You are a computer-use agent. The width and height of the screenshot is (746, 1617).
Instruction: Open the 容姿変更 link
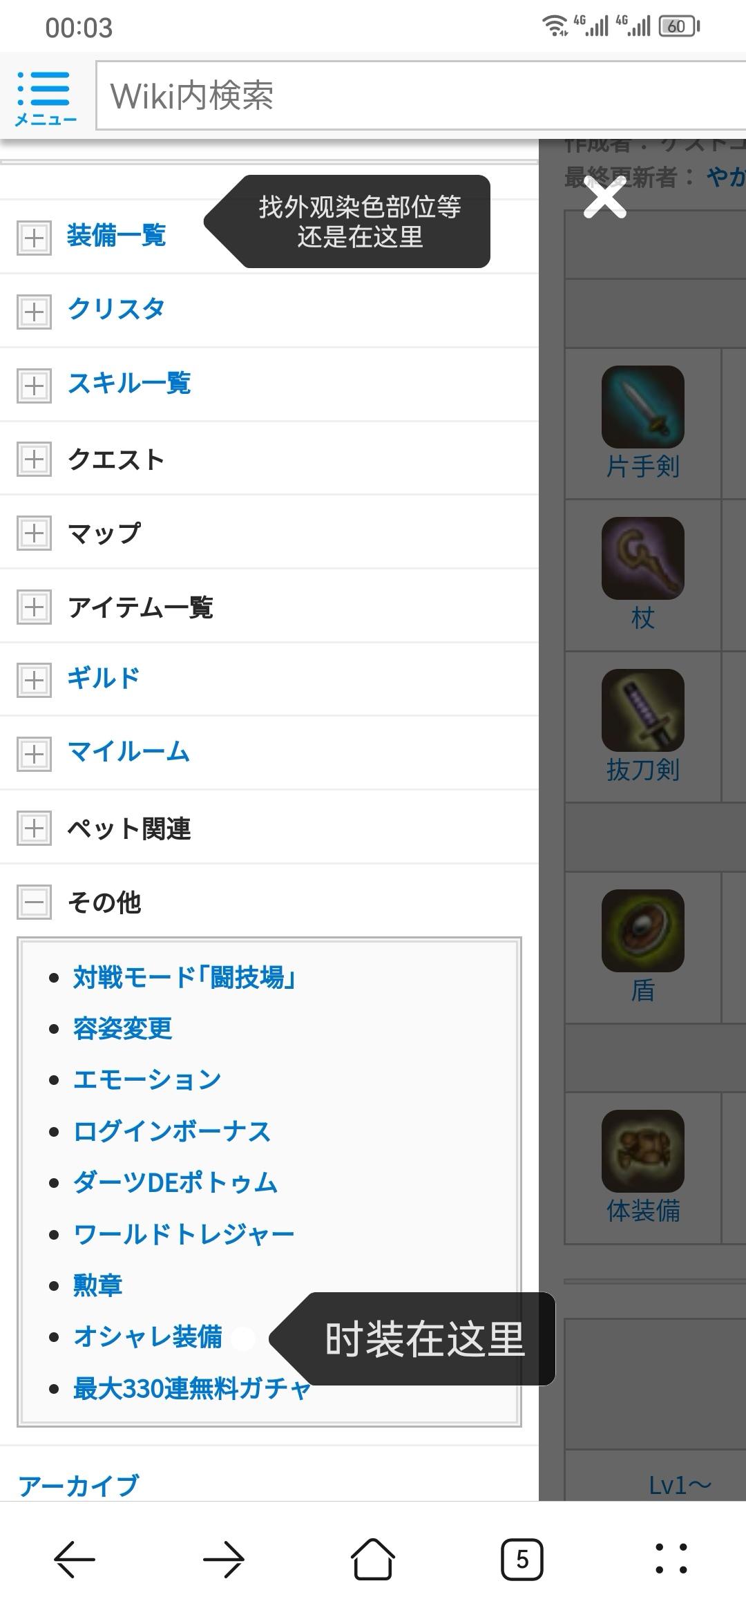(x=122, y=1028)
